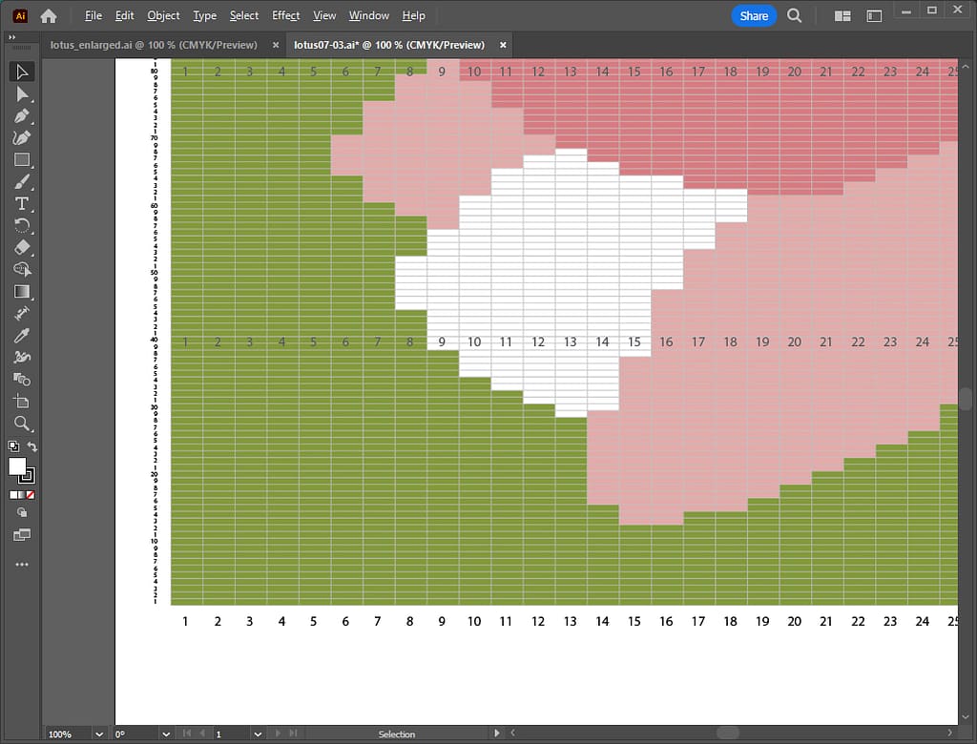
Task: Activate the Gradient tool
Action: coord(22,292)
